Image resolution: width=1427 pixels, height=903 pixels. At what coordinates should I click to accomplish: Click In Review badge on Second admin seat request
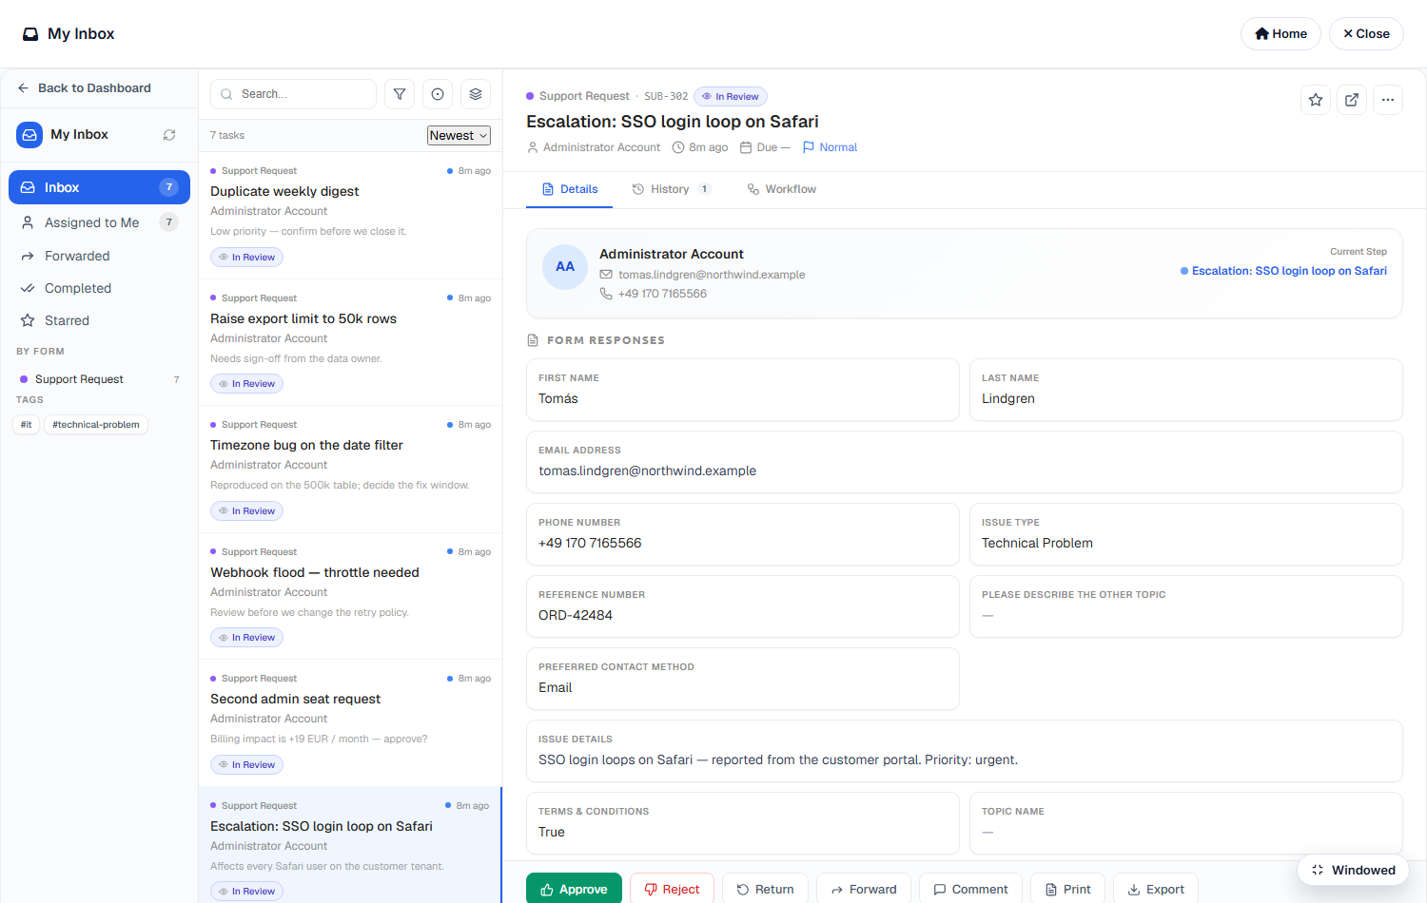coord(247,765)
